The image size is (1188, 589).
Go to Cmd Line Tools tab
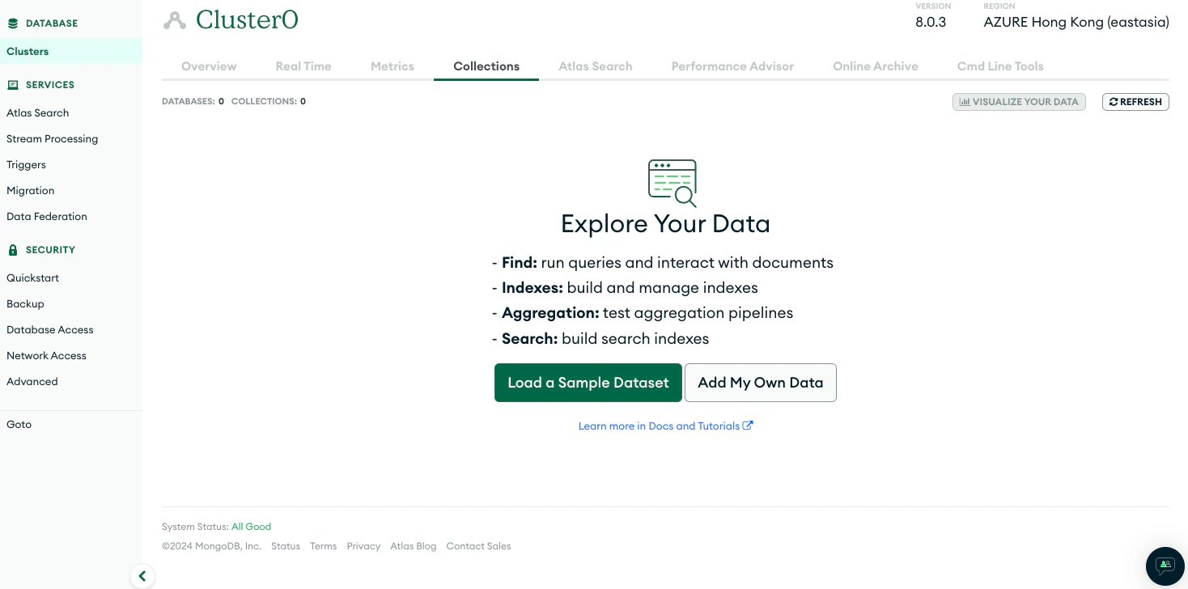[x=1000, y=66]
